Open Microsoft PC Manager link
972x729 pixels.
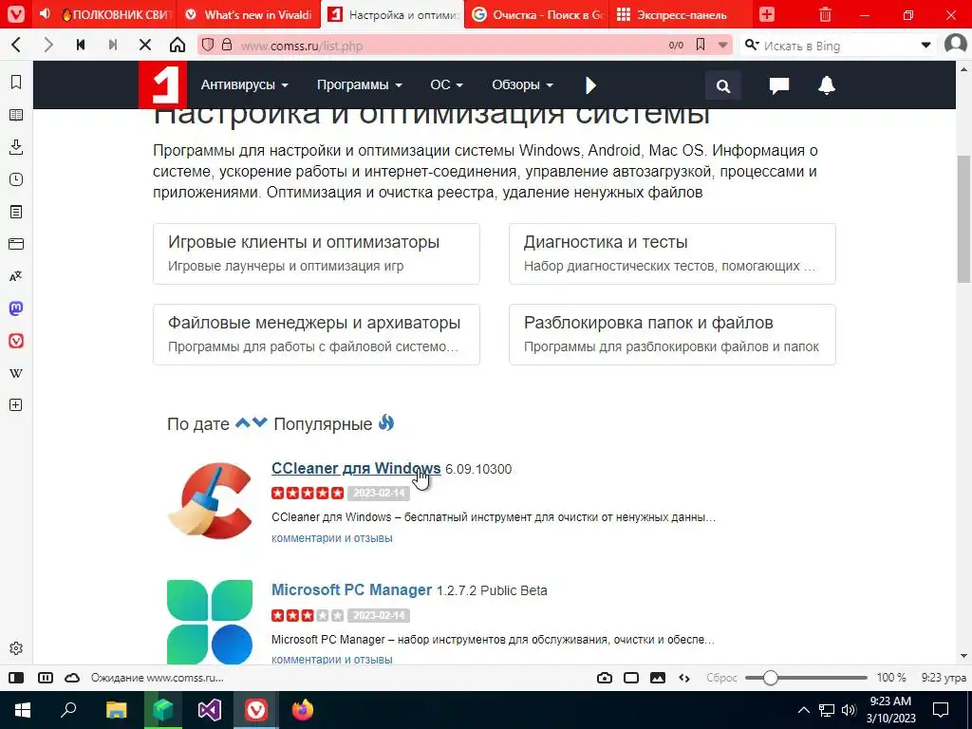[351, 590]
